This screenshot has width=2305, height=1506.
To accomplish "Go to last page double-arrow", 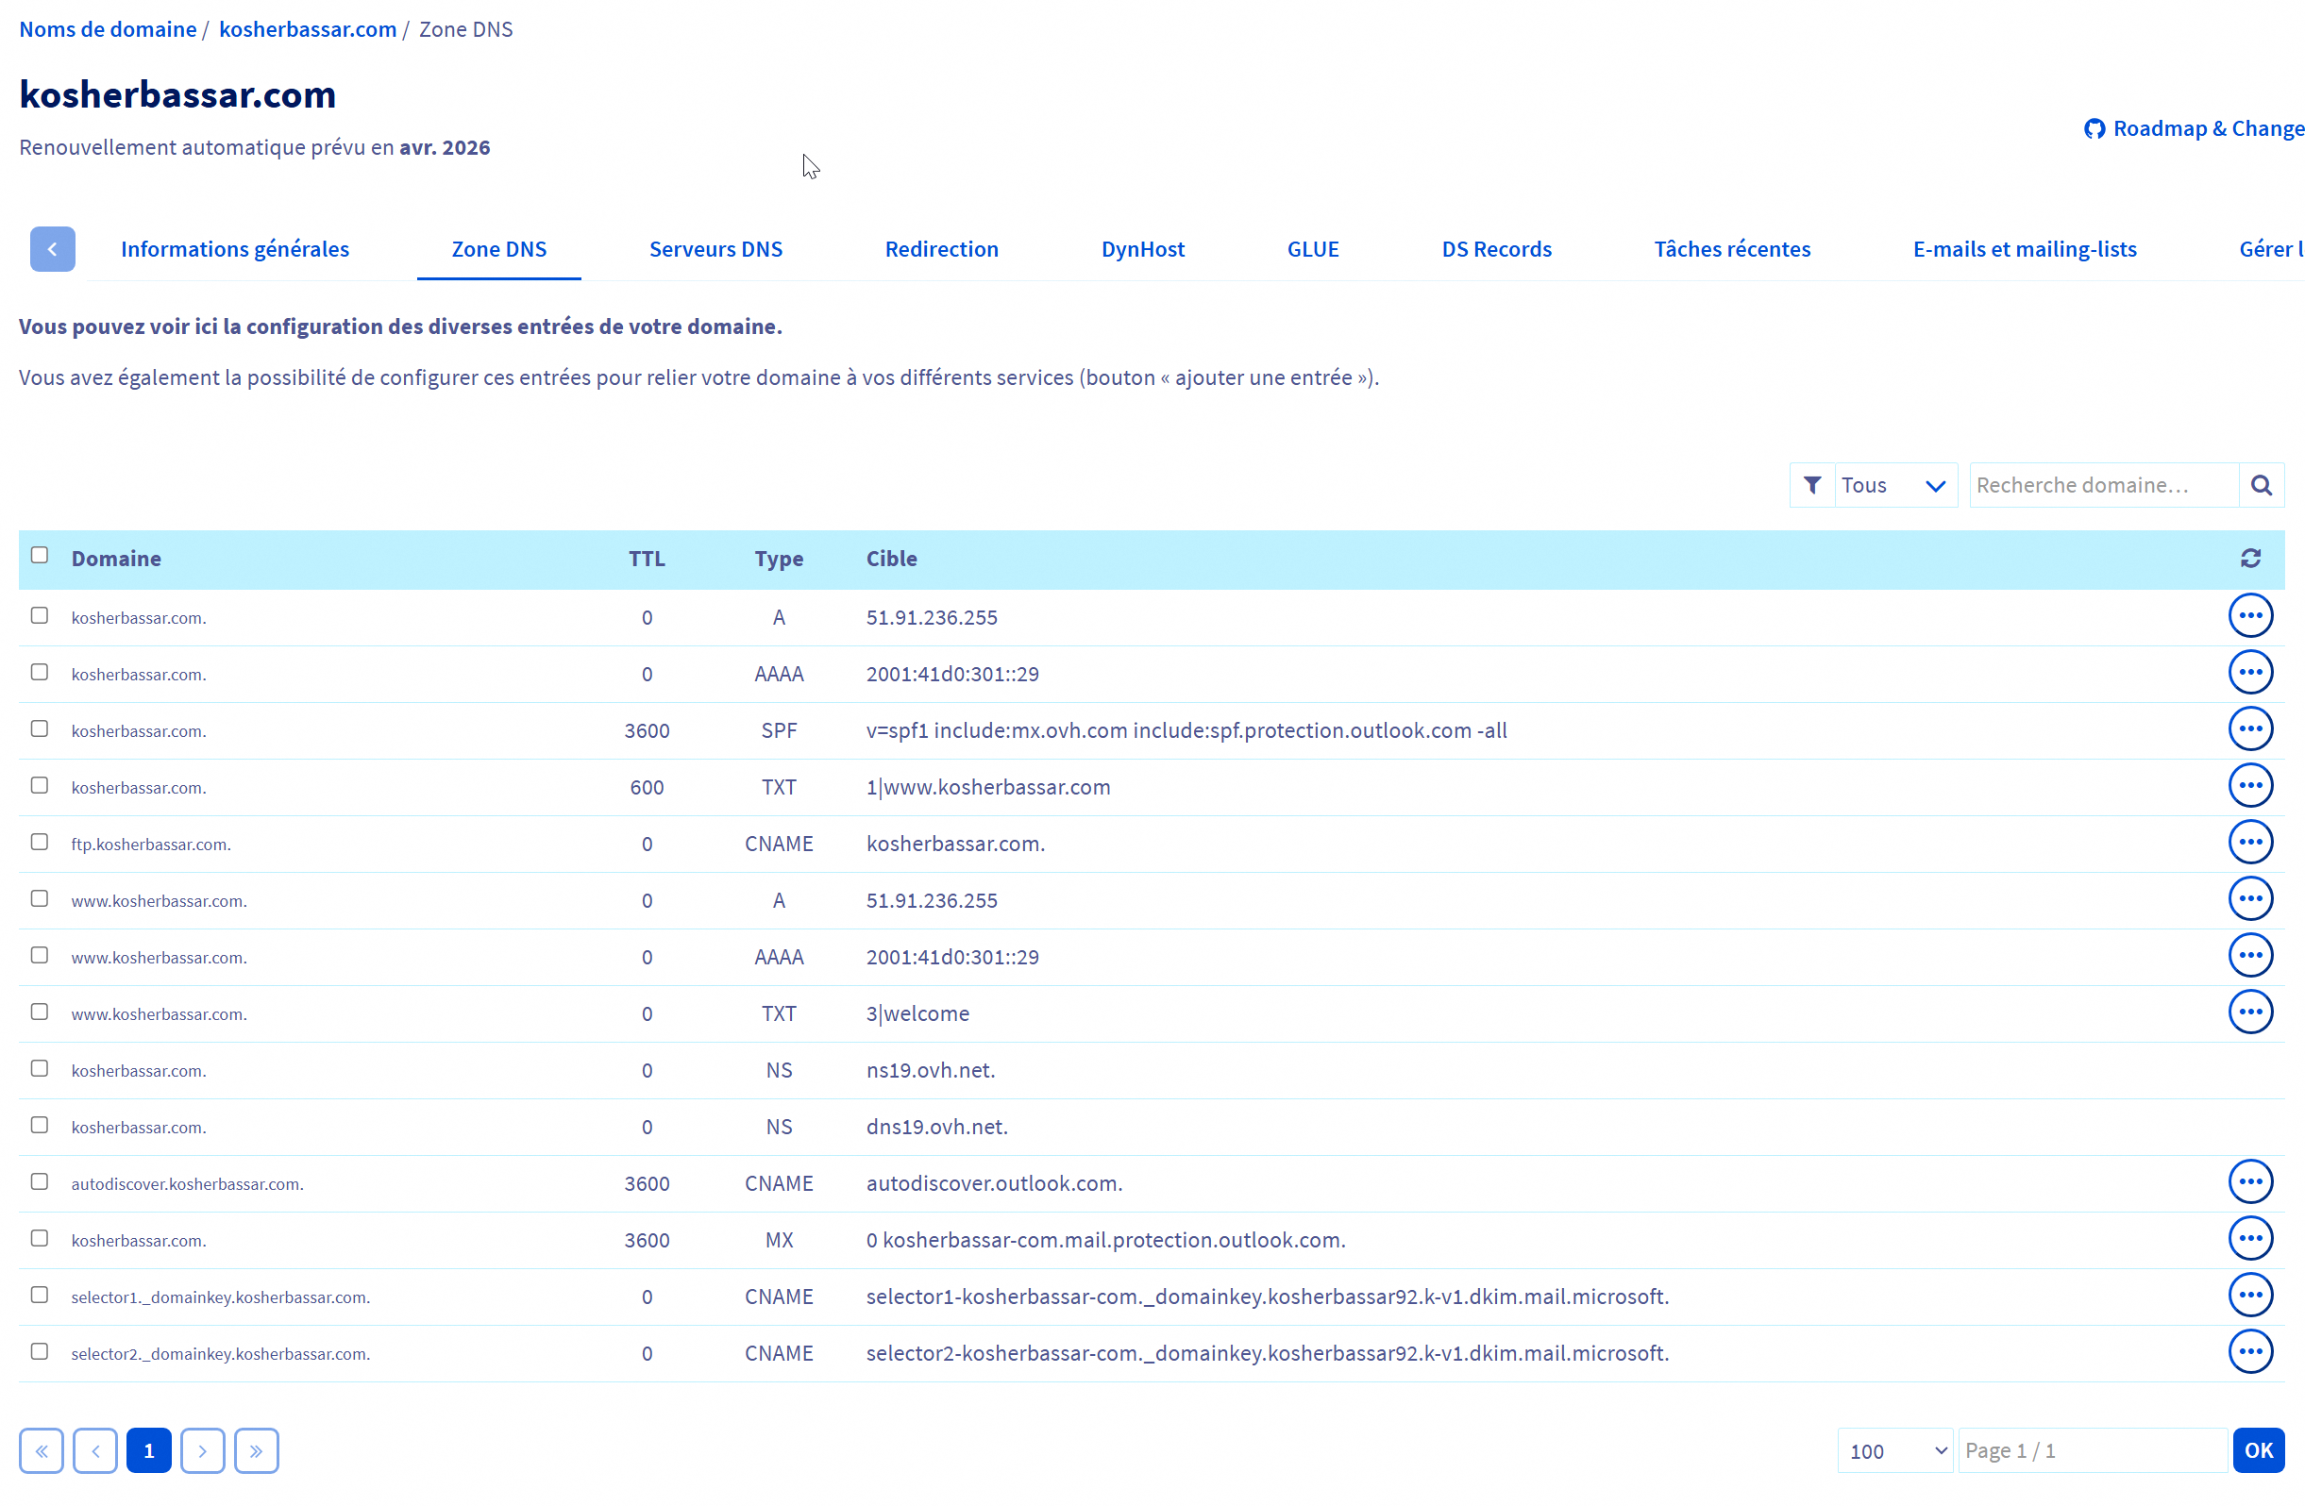I will pyautogui.click(x=256, y=1450).
